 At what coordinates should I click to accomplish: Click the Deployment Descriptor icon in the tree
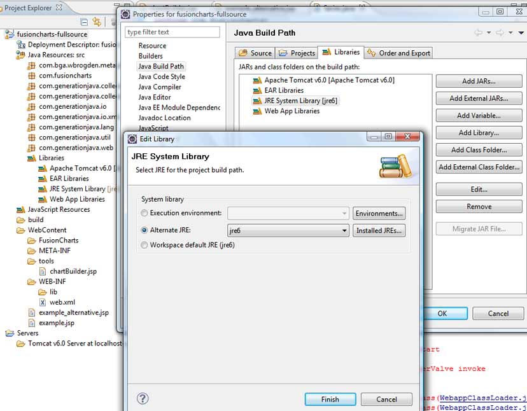tap(21, 45)
